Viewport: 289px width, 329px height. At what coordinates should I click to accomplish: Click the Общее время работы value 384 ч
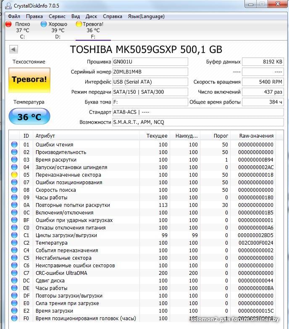[263, 102]
